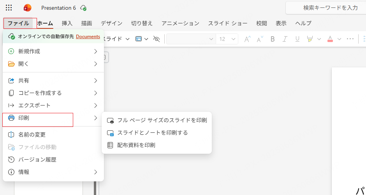
Task: Click the green plus new icon
Action: click(11, 51)
